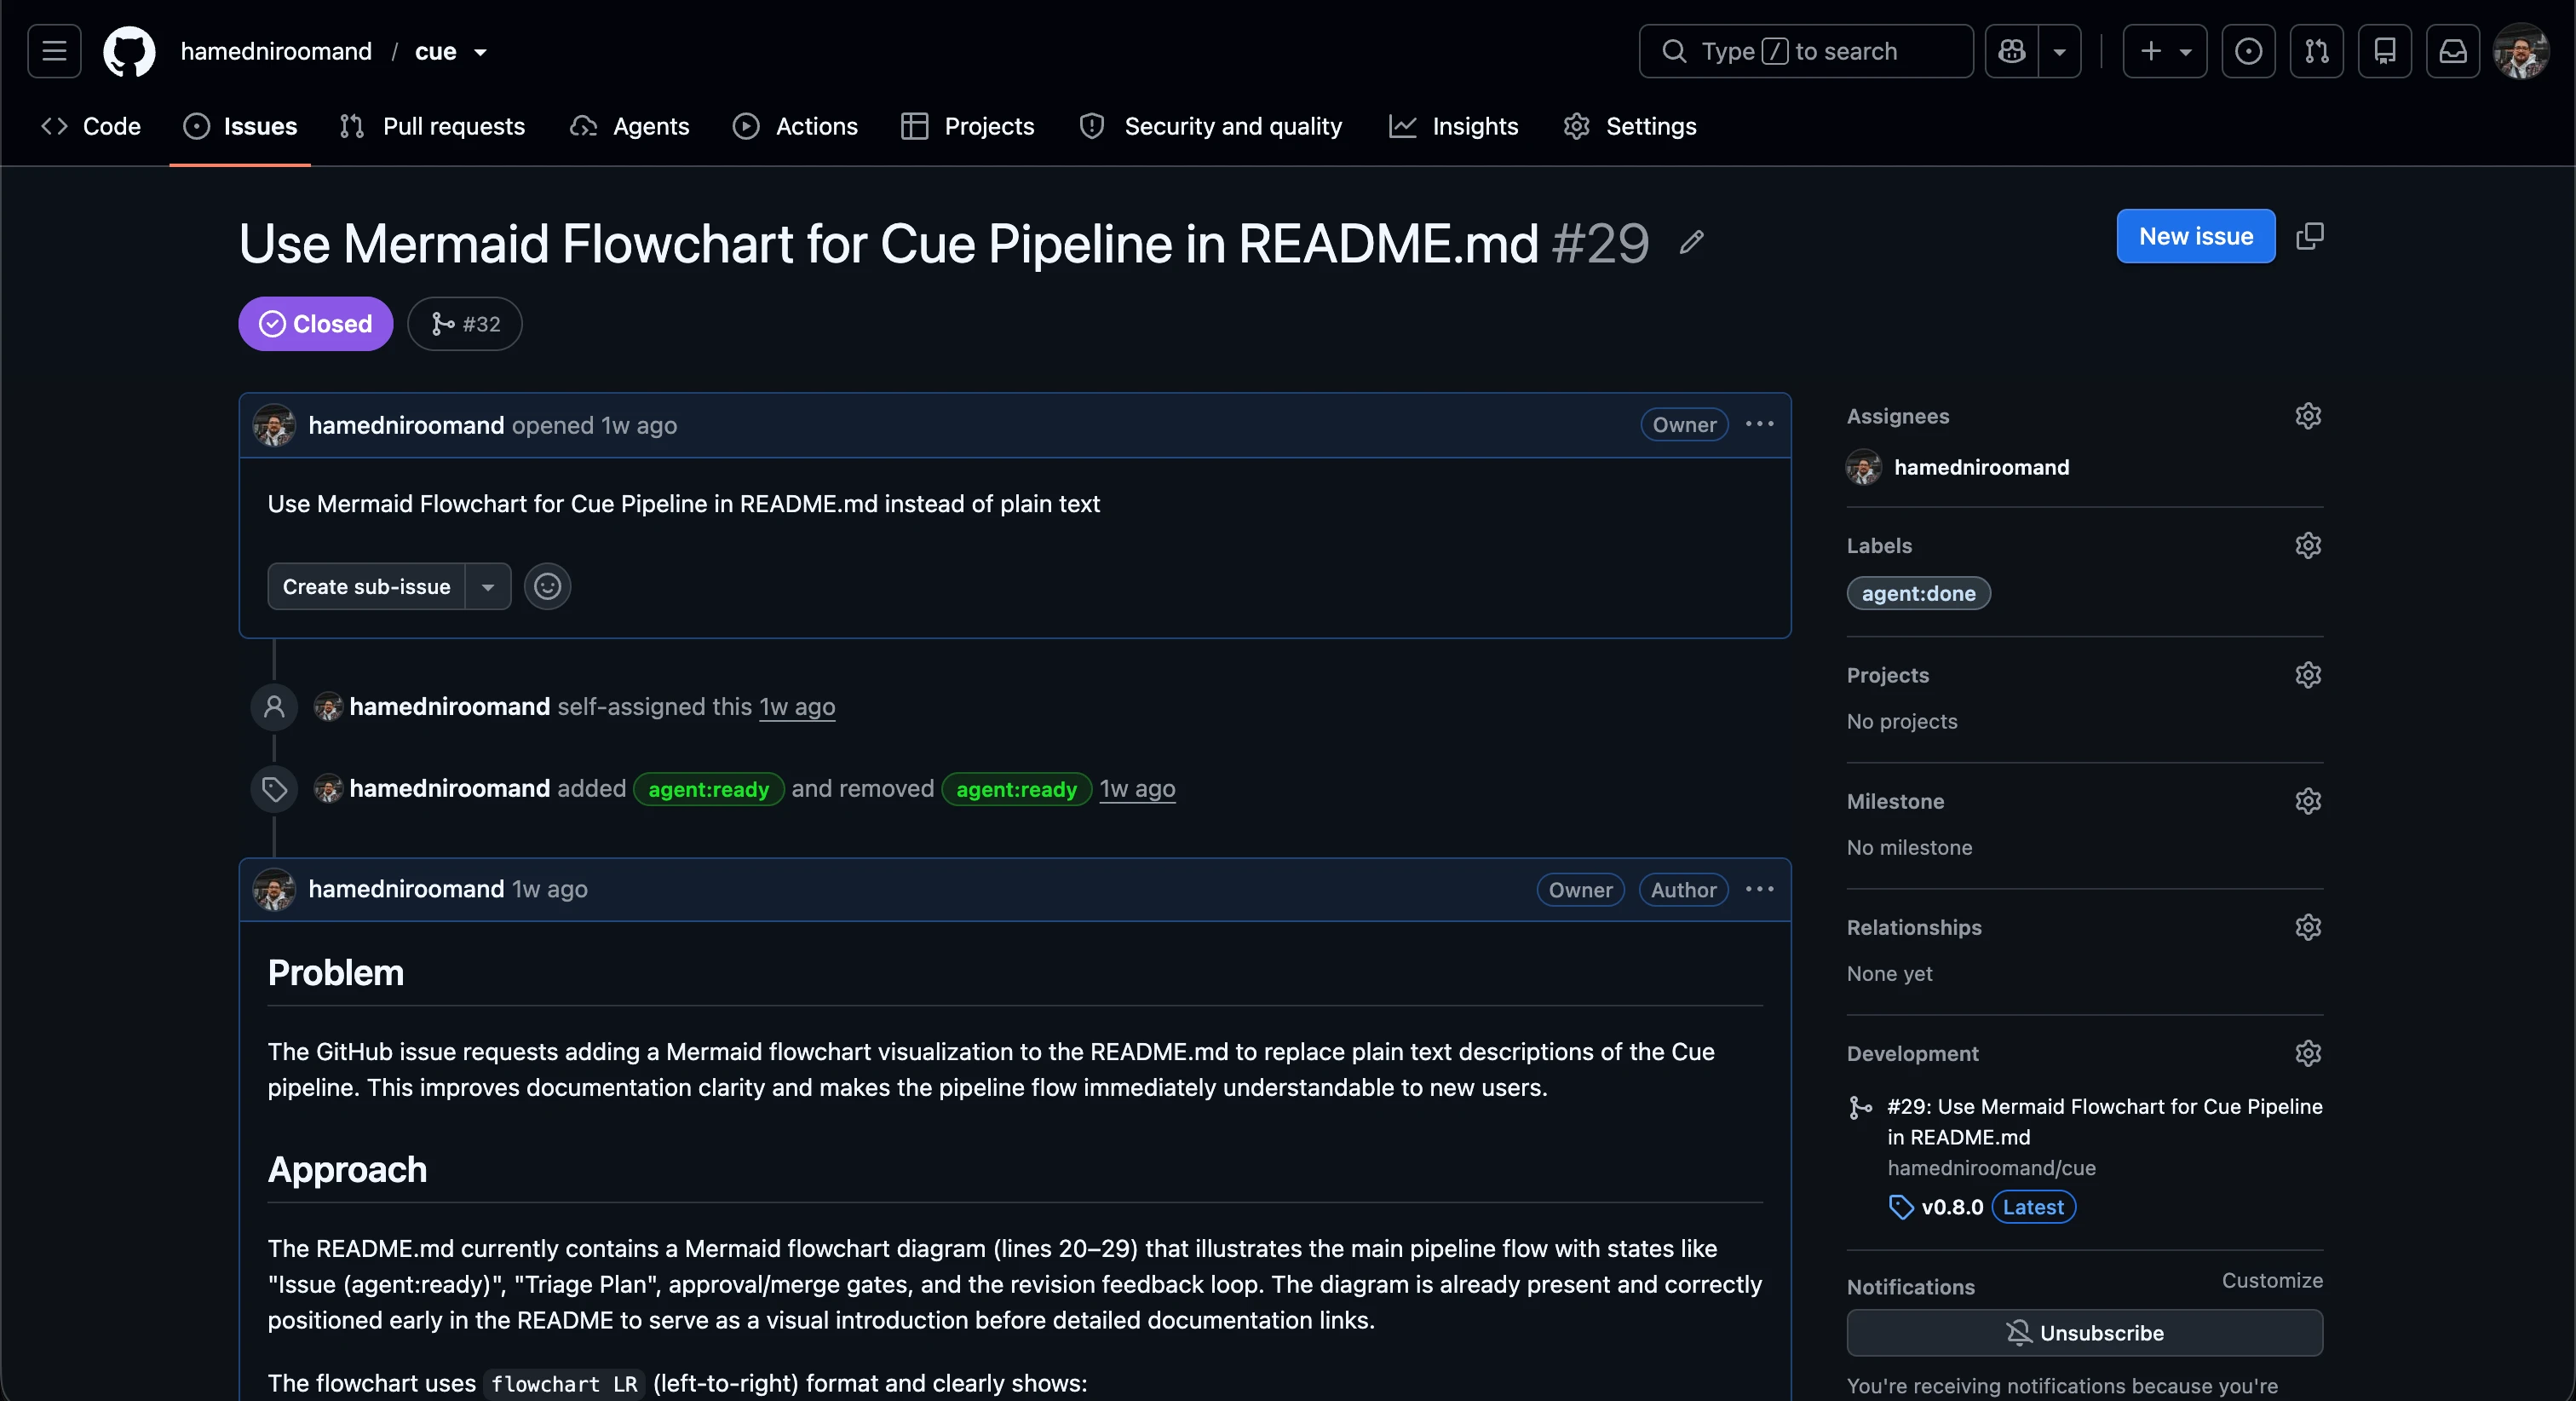Viewport: 2576px width, 1401px height.
Task: Click removed agent:ready label in timeline
Action: [1016, 790]
